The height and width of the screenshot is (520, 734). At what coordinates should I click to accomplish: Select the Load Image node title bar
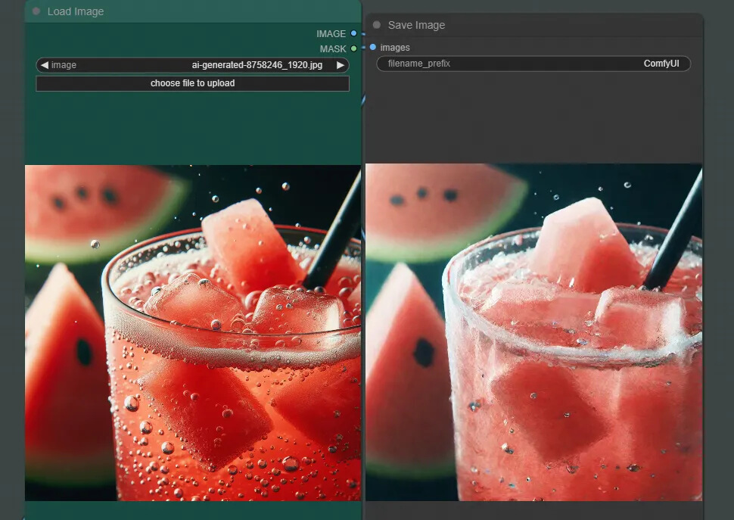point(189,11)
